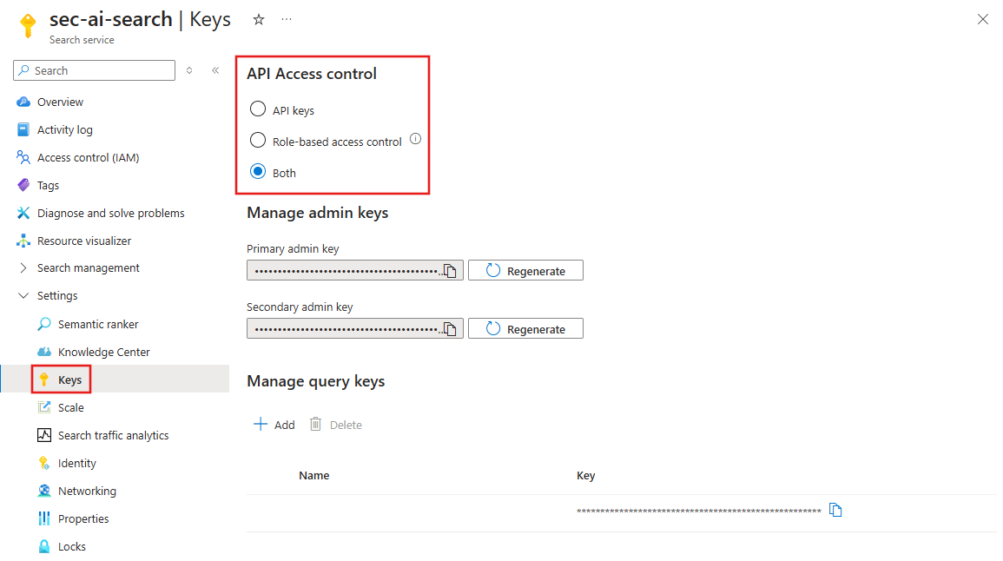Click the Knowledge Center icon

44,353
